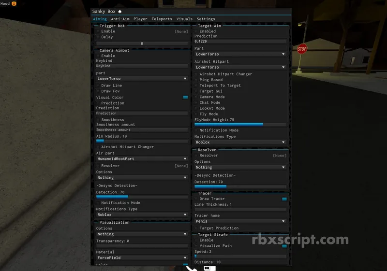Image resolution: width=387 pixels, height=271 pixels.
Task: Click [None] keybind in the Resolver section
Action: tap(280, 156)
